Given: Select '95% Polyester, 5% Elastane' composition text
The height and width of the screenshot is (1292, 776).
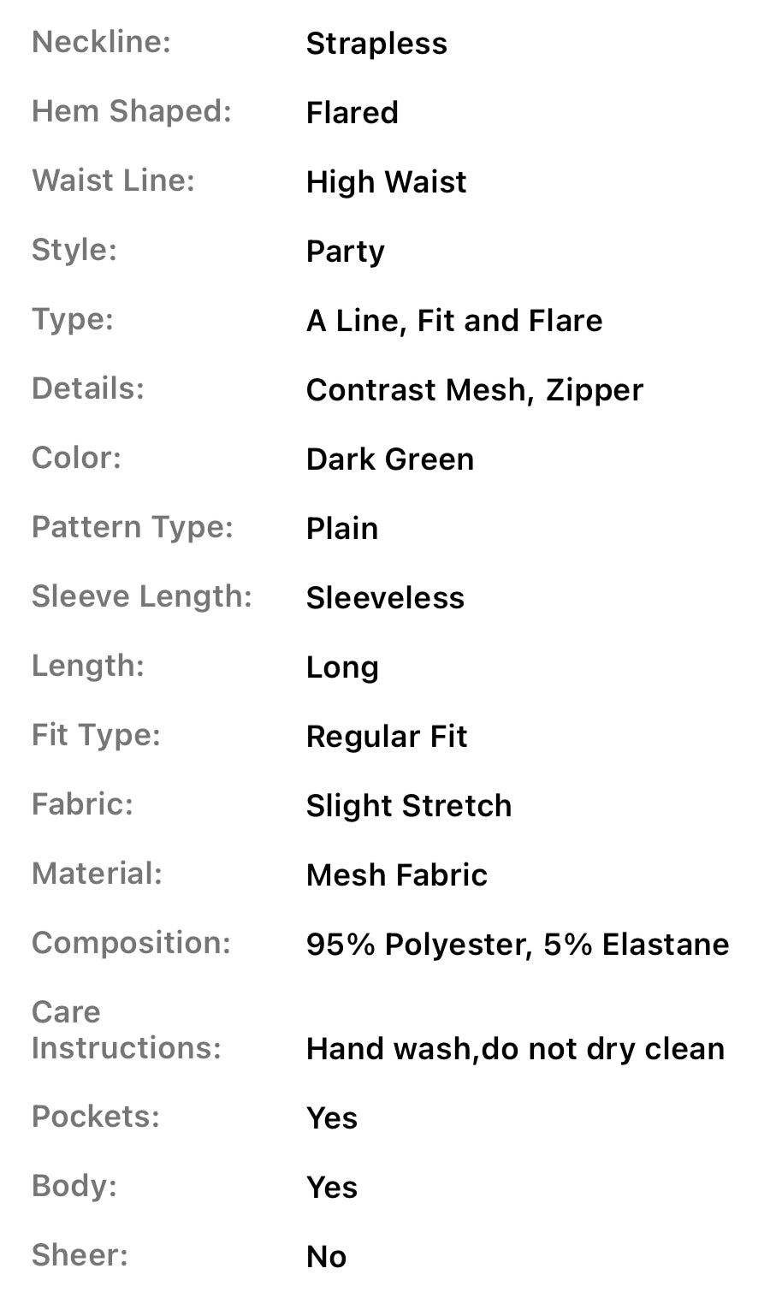Looking at the screenshot, I should [518, 945].
